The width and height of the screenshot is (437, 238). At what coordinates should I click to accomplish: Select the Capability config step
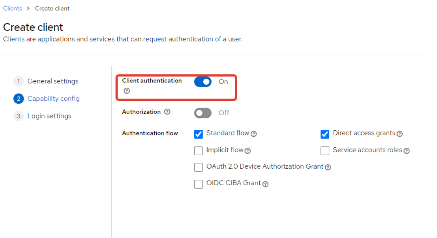53,99
